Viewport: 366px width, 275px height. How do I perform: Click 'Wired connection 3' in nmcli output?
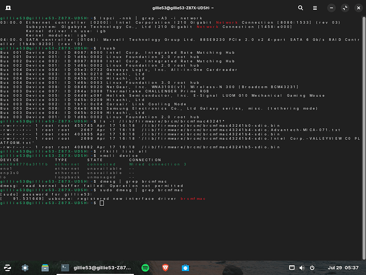click(x=158, y=164)
